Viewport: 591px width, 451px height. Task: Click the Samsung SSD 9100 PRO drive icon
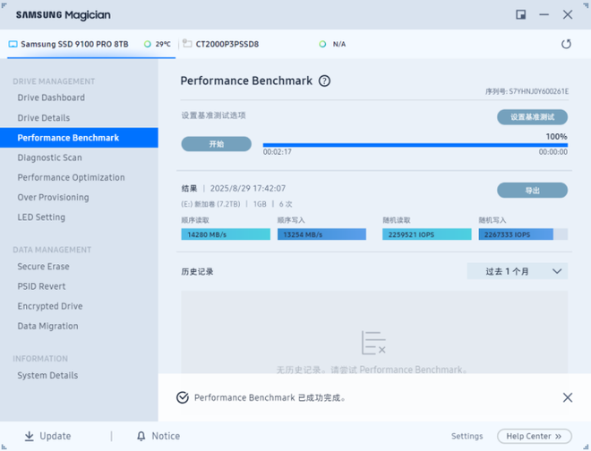(13, 44)
